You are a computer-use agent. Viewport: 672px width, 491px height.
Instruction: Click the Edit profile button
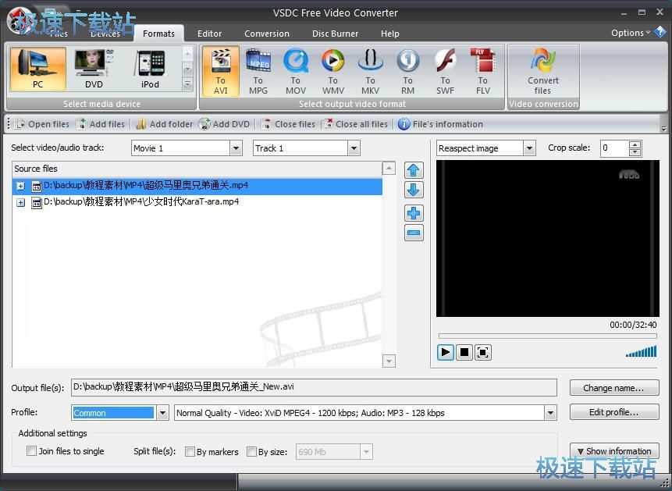(614, 412)
